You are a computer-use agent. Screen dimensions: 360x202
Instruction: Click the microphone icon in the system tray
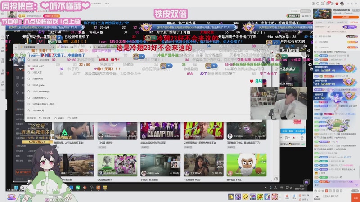271,188
